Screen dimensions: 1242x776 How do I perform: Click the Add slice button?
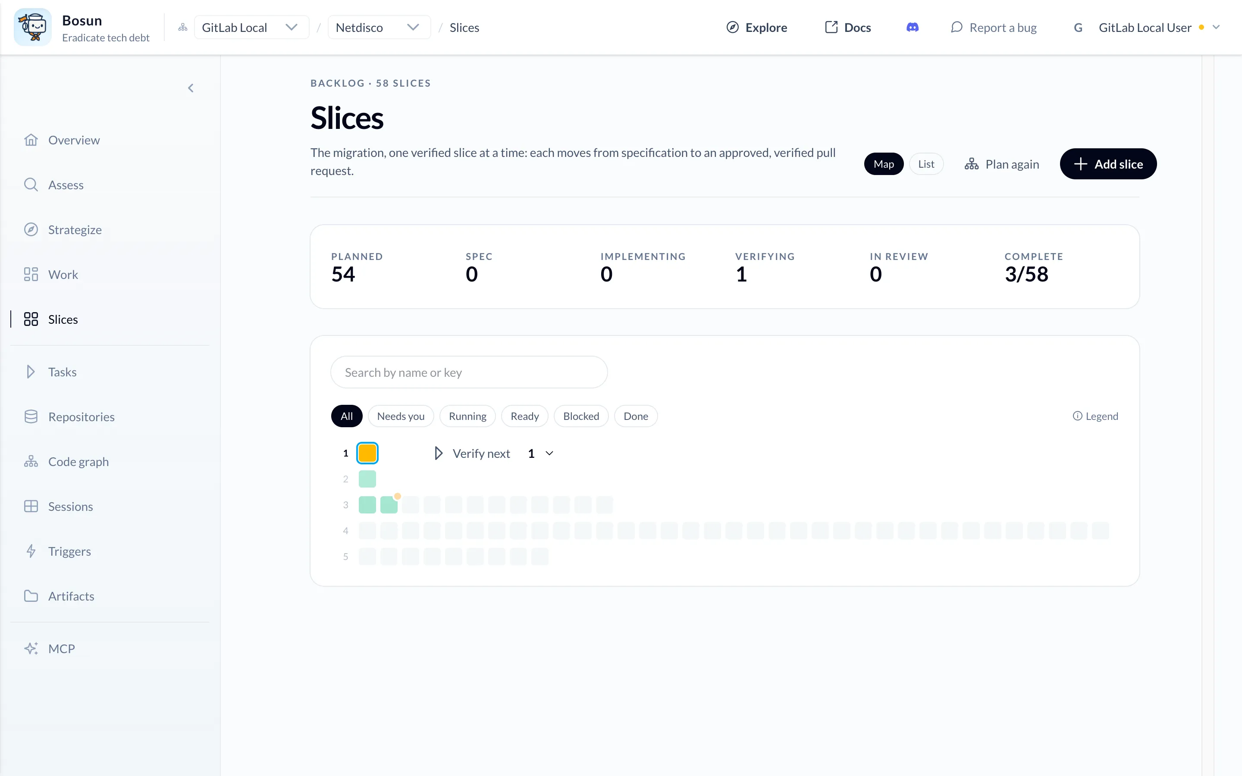coord(1108,164)
